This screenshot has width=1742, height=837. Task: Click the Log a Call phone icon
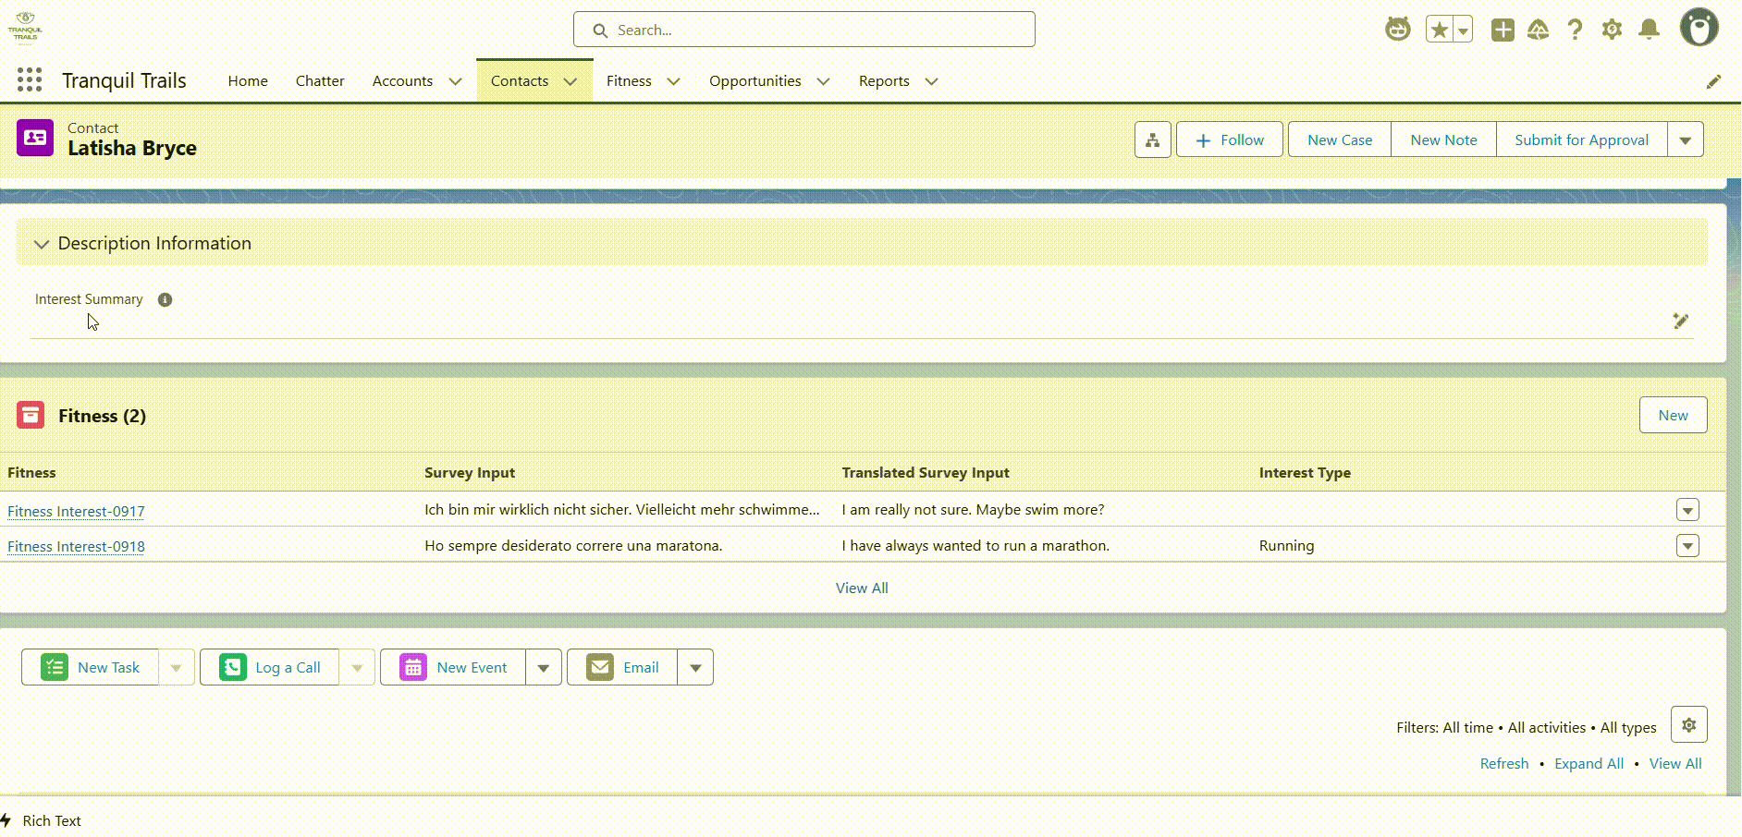(233, 667)
